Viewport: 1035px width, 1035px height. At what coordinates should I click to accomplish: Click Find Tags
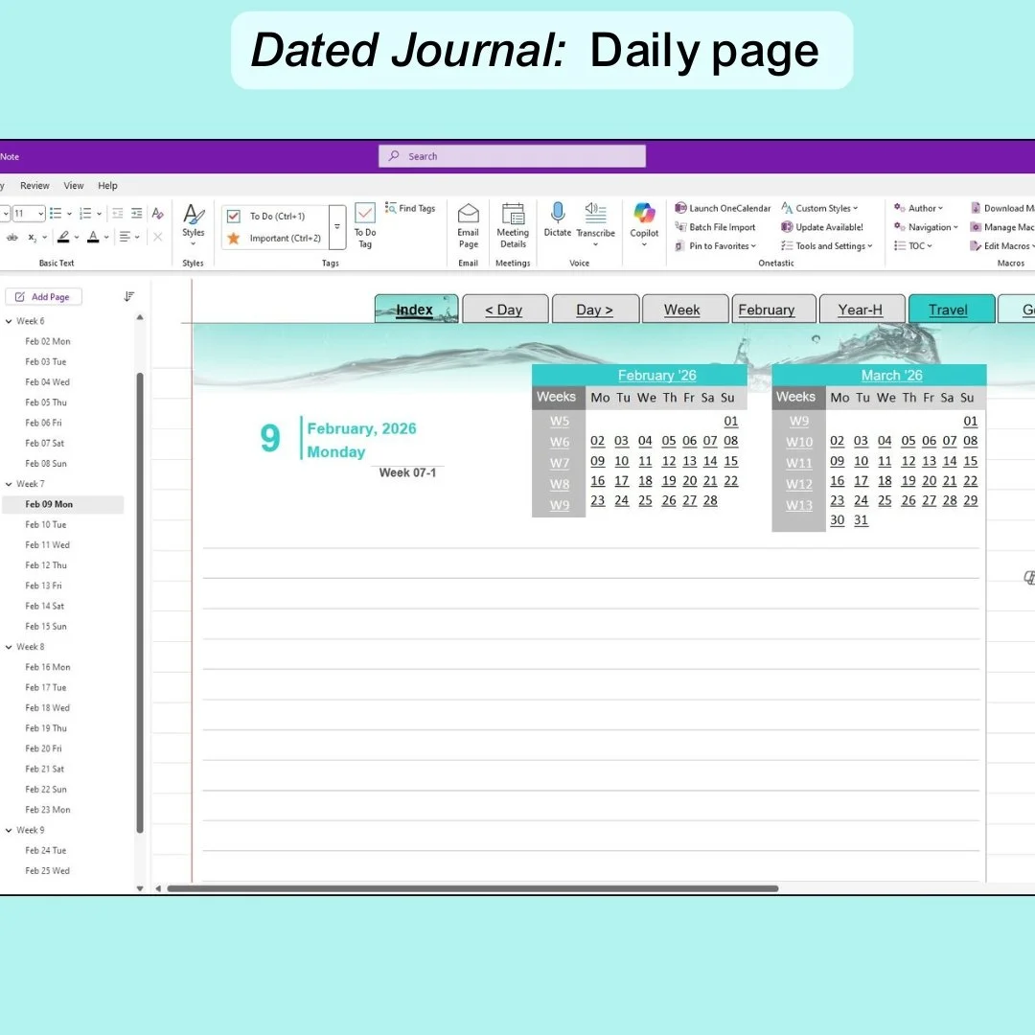tap(410, 208)
